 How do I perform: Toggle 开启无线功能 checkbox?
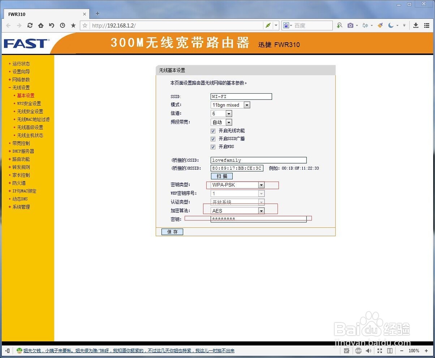click(x=213, y=131)
